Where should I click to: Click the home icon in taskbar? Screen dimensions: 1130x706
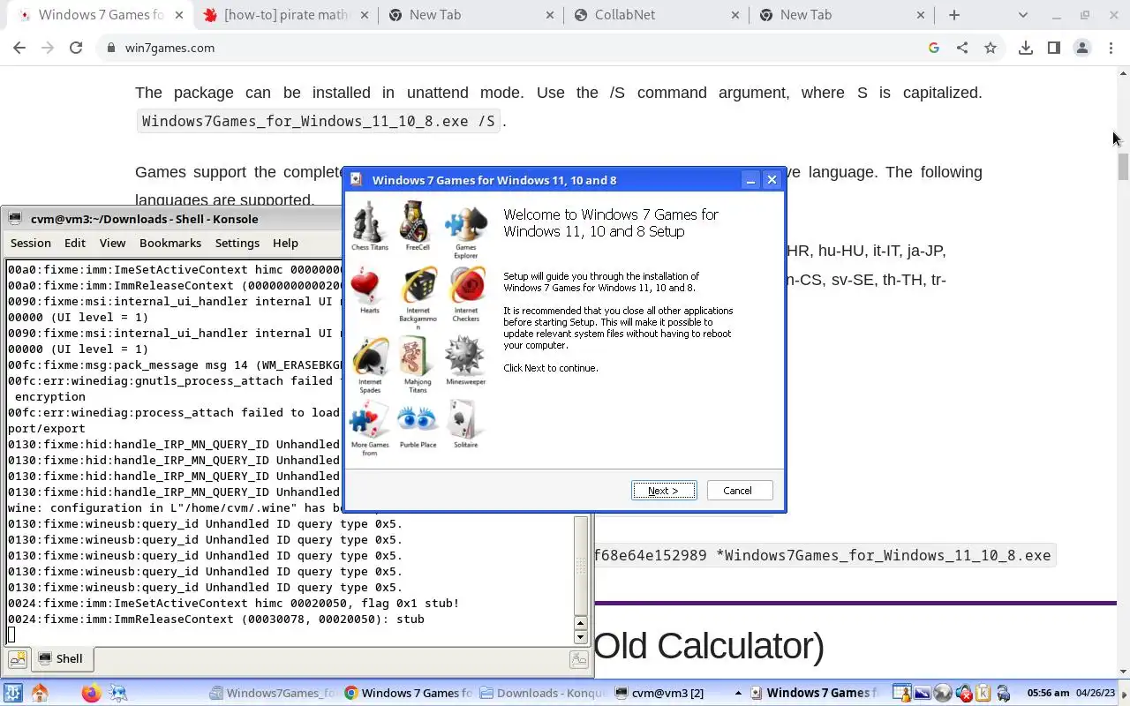40,693
